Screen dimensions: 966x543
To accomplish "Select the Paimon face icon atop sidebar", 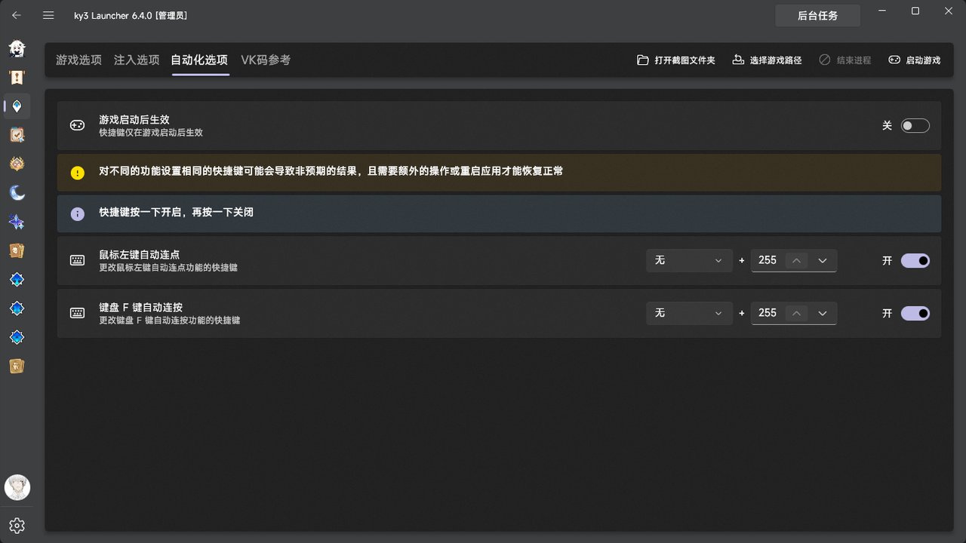I will click(17, 49).
